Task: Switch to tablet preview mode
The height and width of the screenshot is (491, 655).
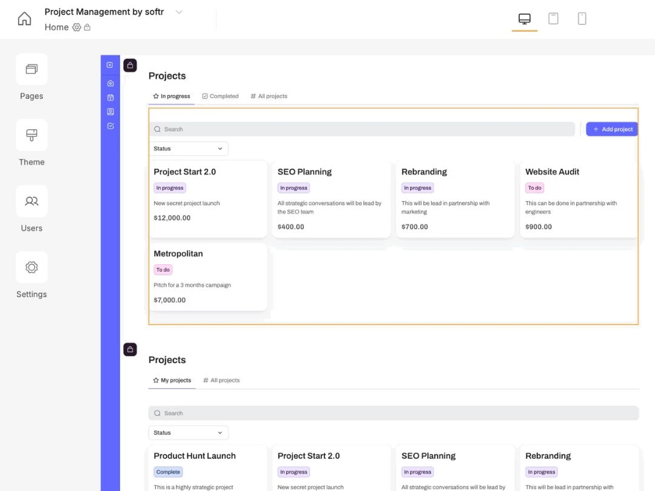Action: 553,18
